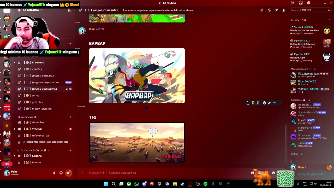Forward the BAPBAP message
The height and width of the screenshot is (188, 334).
274,103
